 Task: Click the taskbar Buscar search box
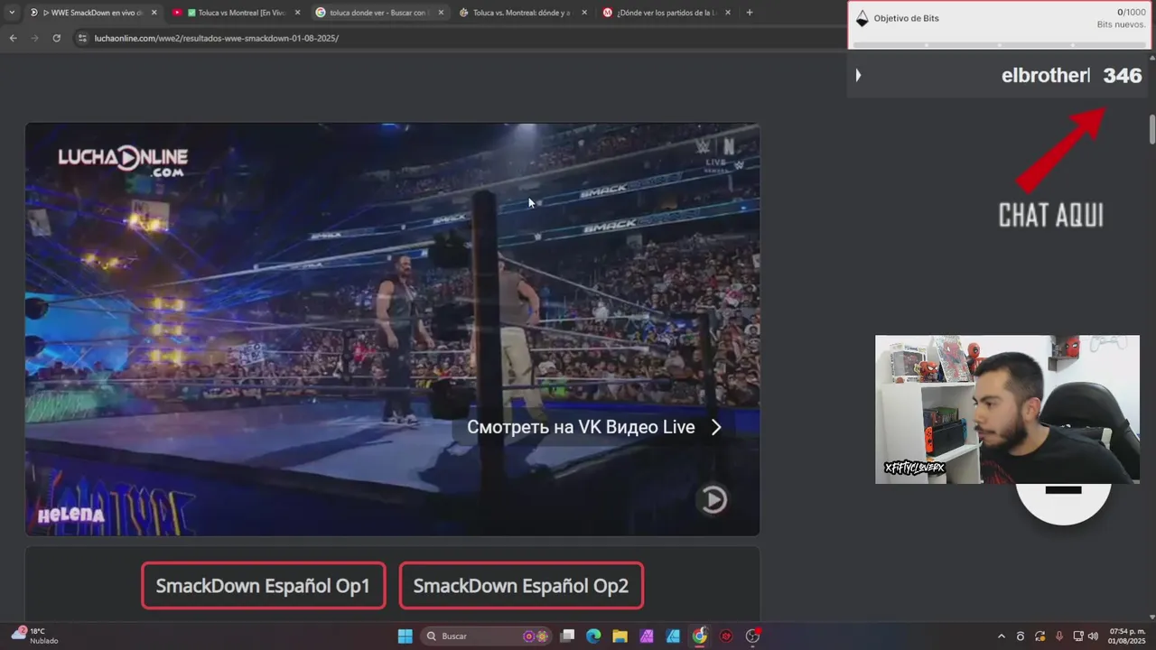487,636
